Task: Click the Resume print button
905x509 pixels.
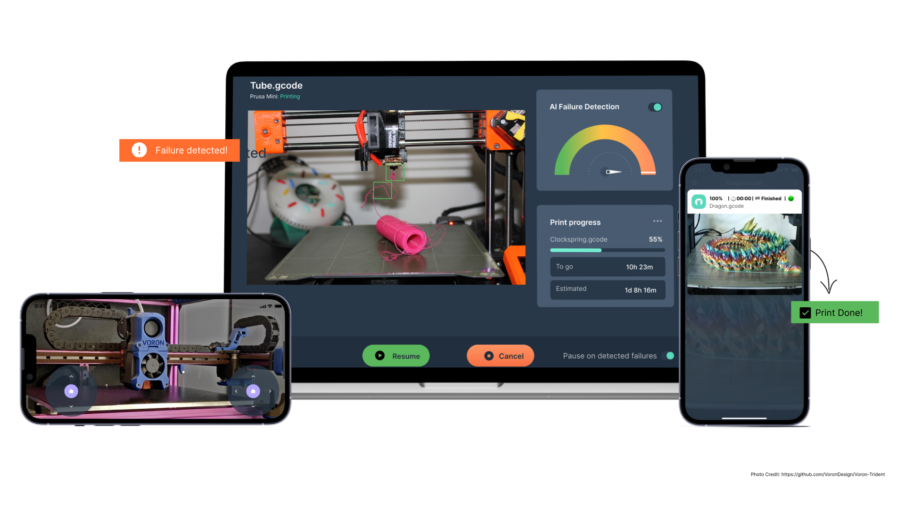Action: coord(397,355)
